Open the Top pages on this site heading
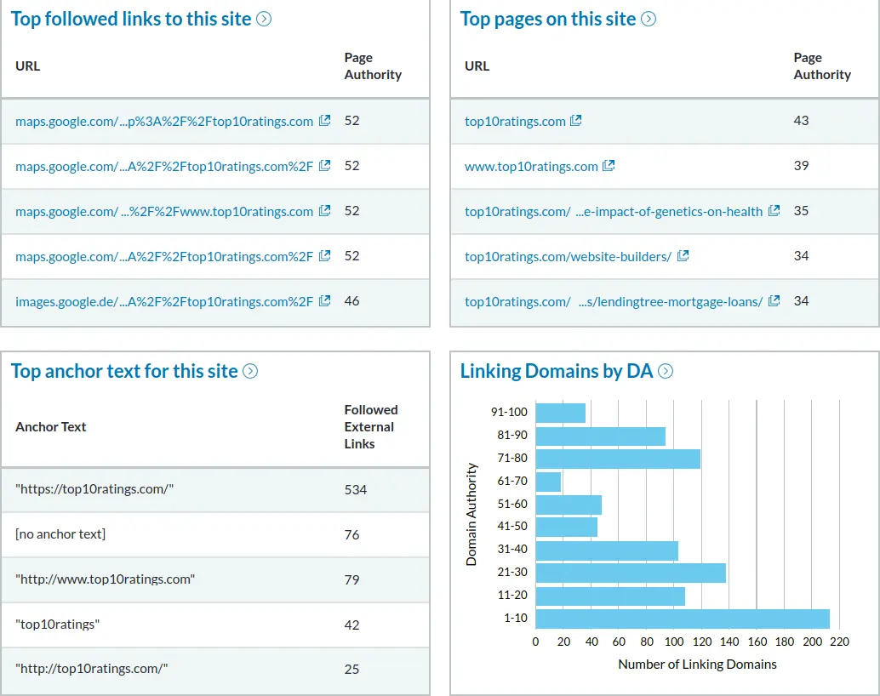The width and height of the screenshot is (880, 696). pyautogui.click(x=548, y=19)
